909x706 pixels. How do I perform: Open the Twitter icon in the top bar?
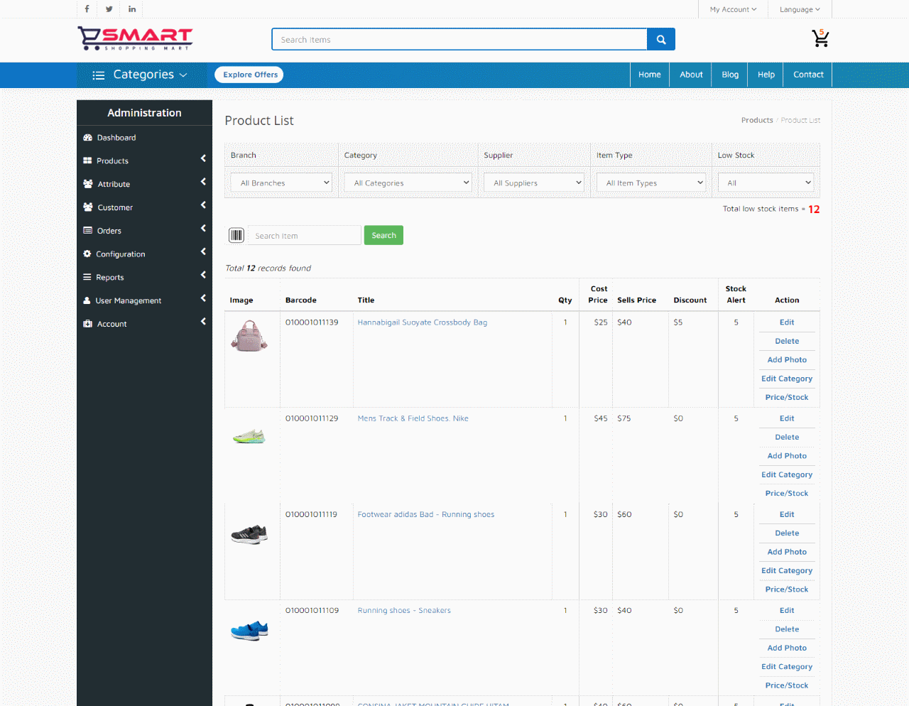(x=109, y=9)
